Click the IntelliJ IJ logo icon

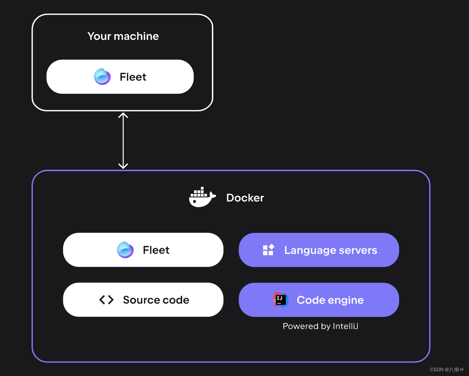point(281,300)
